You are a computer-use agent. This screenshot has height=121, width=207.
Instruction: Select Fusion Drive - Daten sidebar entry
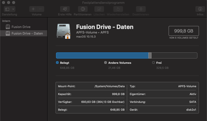[x=27, y=33]
